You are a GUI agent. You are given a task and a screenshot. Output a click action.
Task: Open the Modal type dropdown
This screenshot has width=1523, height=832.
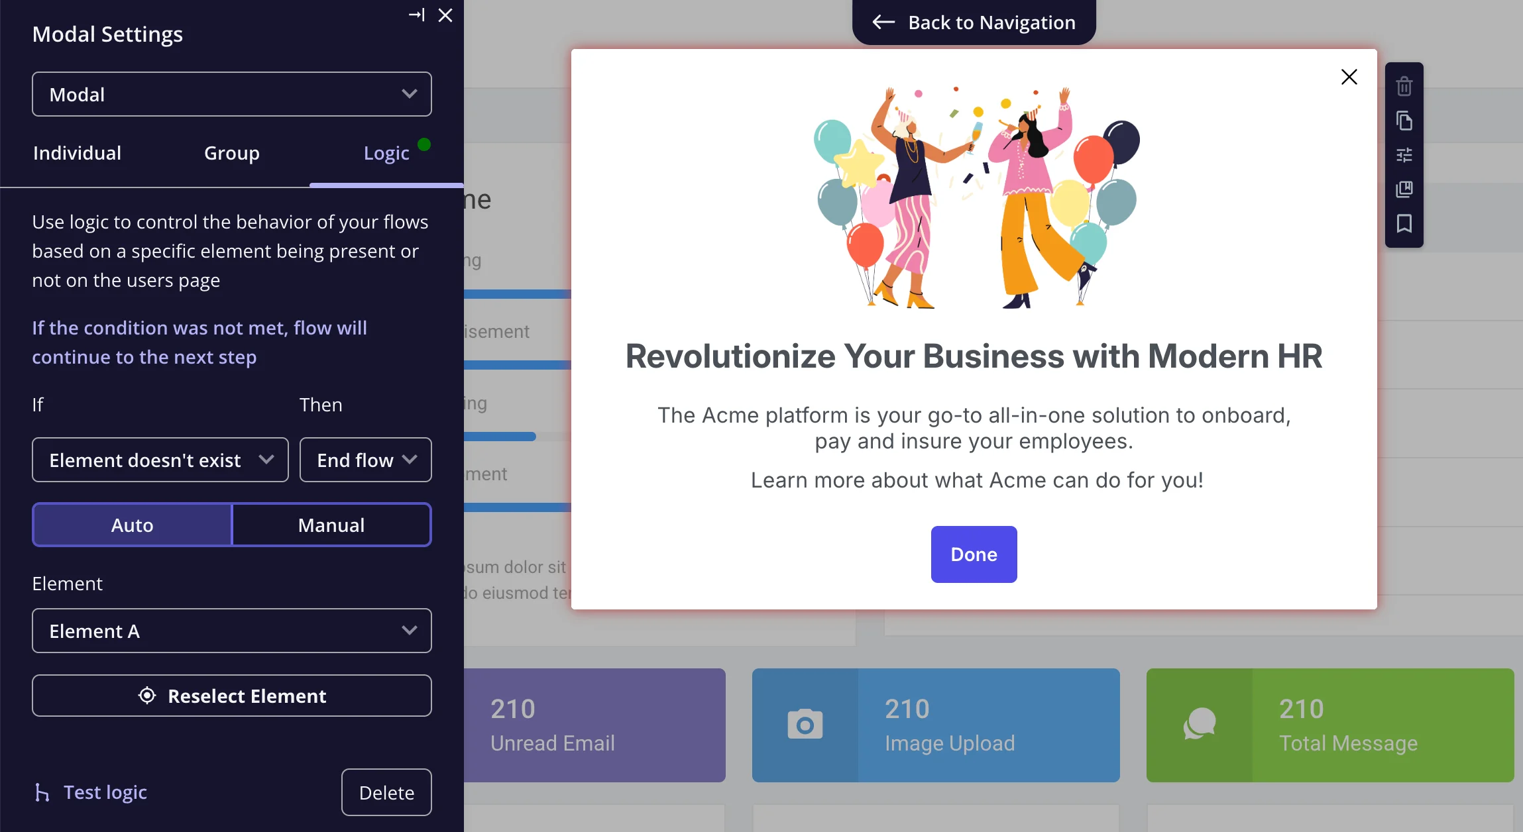tap(232, 94)
